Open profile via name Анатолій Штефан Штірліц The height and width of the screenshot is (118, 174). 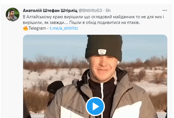[50, 11]
